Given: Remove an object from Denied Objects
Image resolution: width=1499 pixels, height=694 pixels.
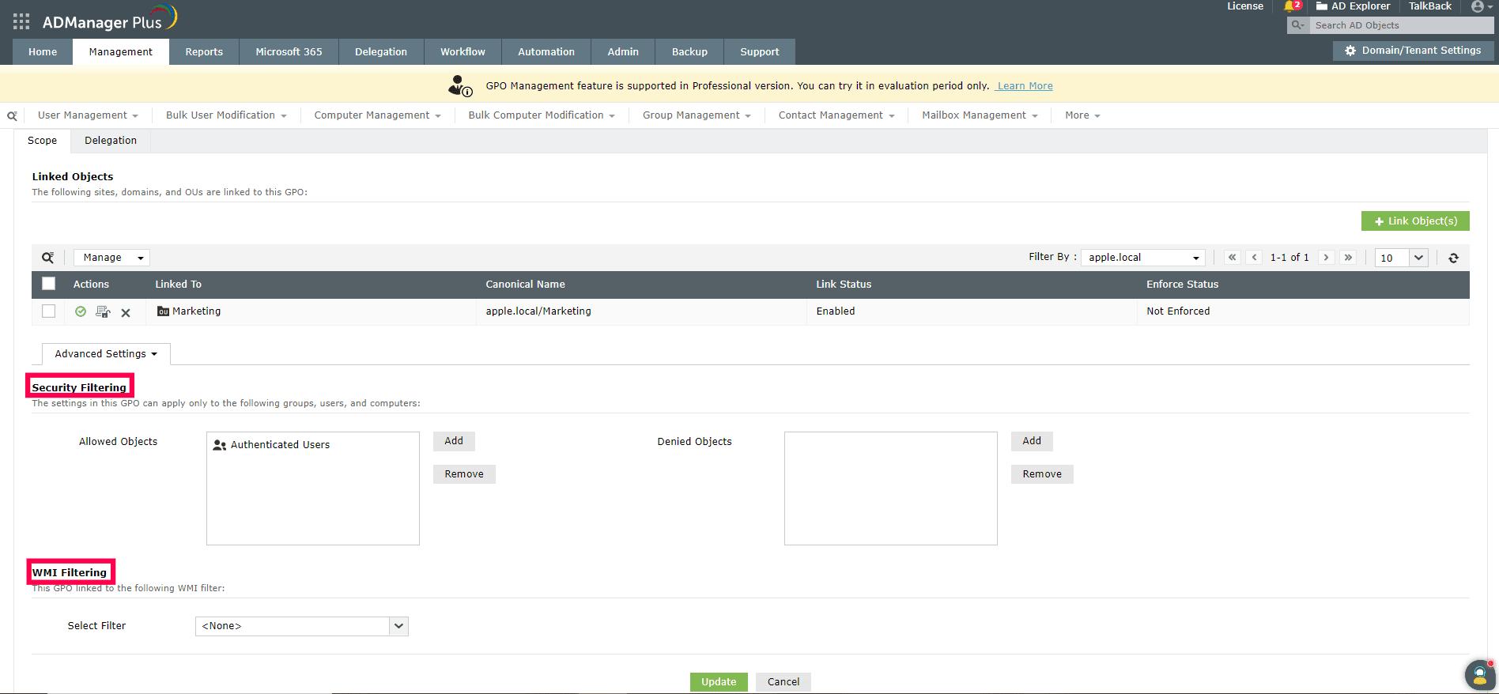Looking at the screenshot, I should (x=1042, y=474).
